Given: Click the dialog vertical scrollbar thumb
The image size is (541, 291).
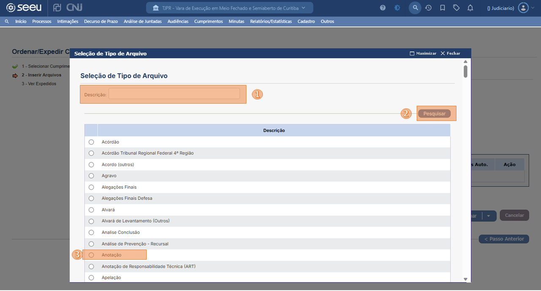Looking at the screenshot, I should 465,71.
